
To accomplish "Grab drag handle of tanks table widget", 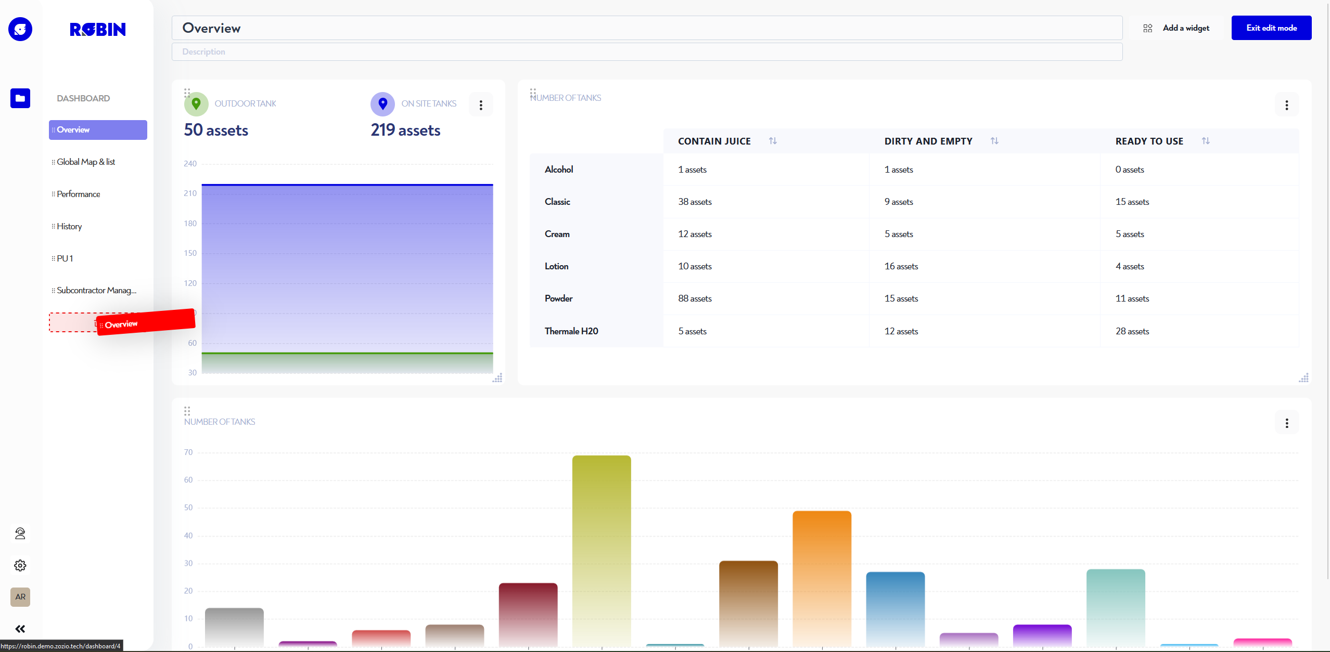I will pyautogui.click(x=533, y=93).
